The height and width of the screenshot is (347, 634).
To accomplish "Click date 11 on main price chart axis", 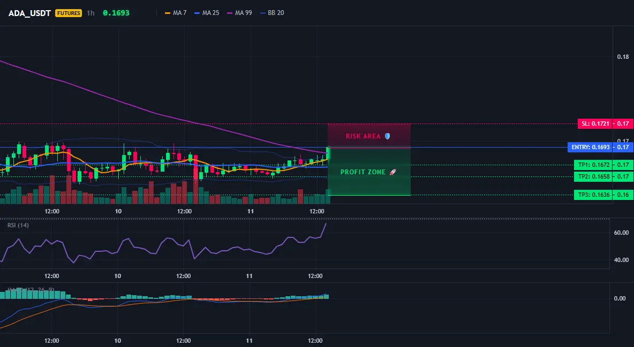I will (x=250, y=211).
